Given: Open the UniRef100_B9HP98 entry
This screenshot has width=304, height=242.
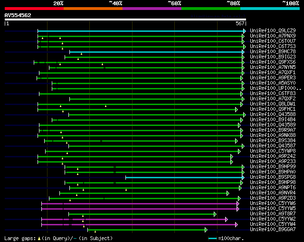Looking at the screenshot, I should click(273, 183).
